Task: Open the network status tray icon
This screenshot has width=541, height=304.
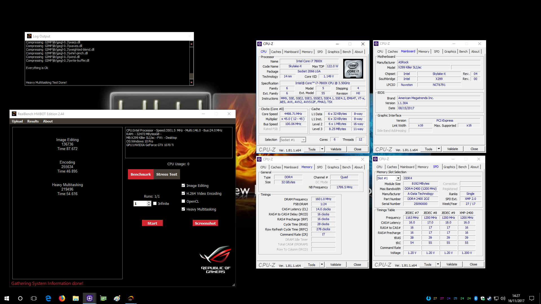Action: (496, 298)
